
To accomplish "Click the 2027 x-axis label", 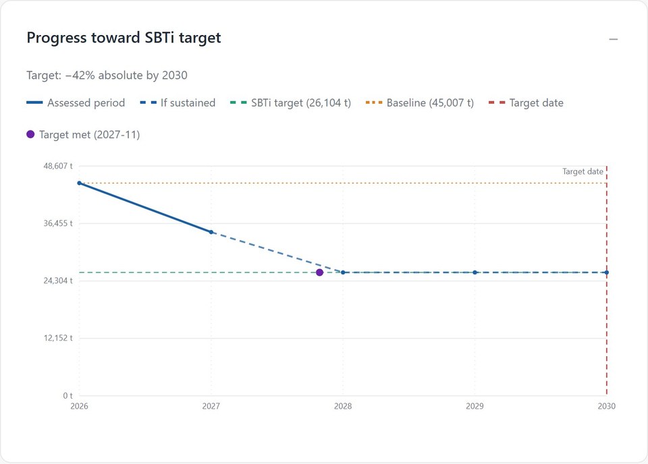I will click(211, 406).
